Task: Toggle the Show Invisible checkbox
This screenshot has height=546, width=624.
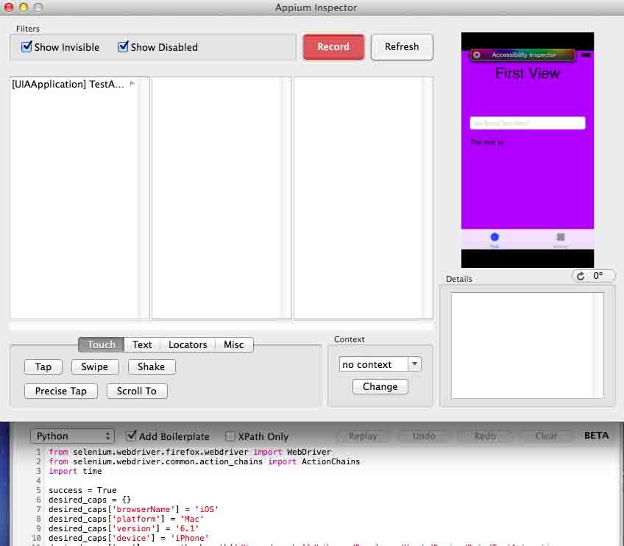Action: pyautogui.click(x=27, y=47)
